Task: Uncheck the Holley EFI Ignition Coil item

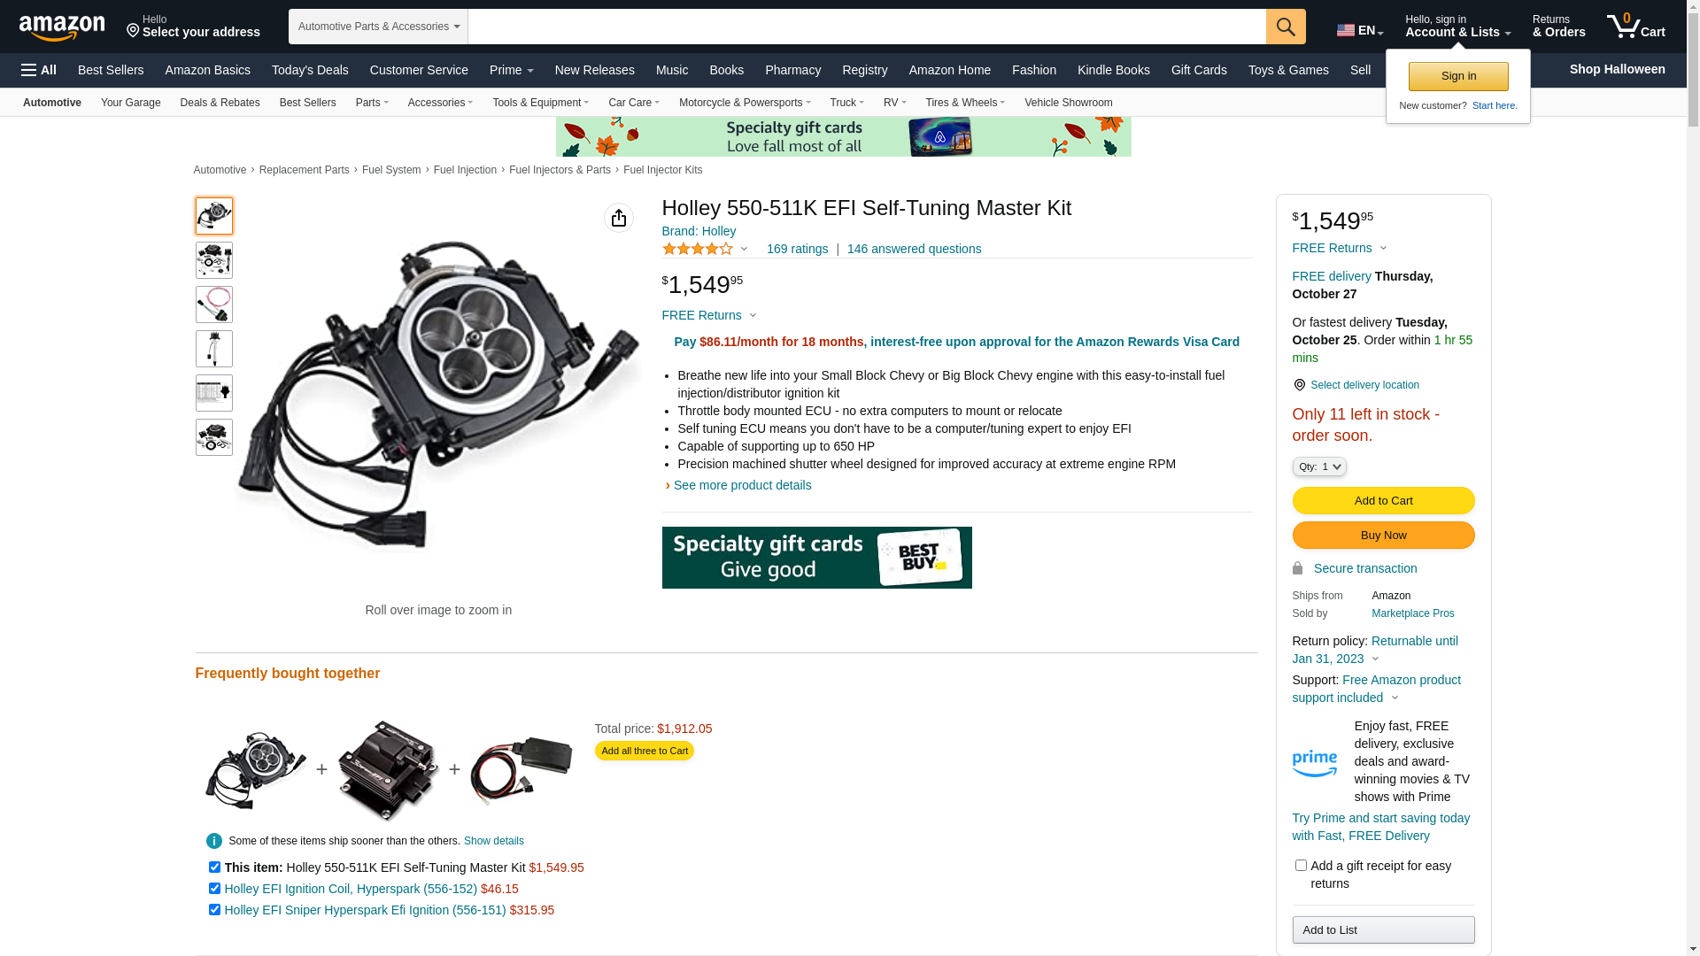Action: [214, 888]
